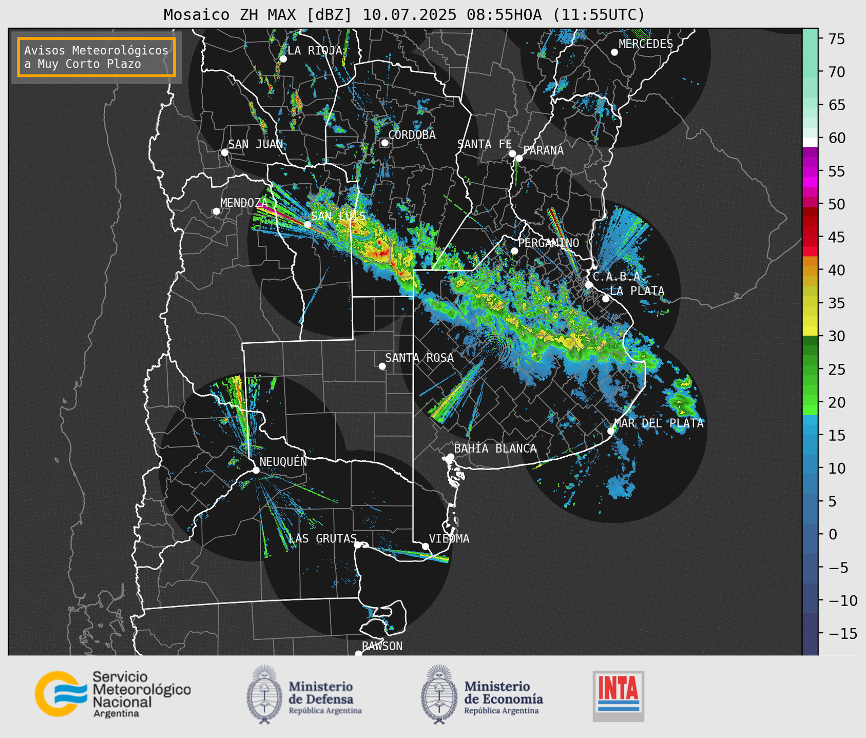Click the SANTA FE city label
This screenshot has width=866, height=738.
point(485,144)
